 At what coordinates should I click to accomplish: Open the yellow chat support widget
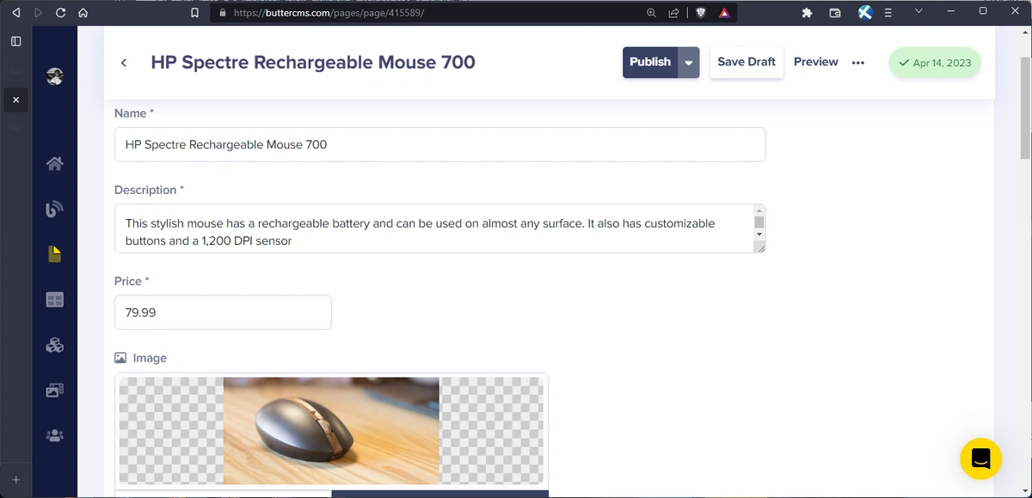click(981, 459)
